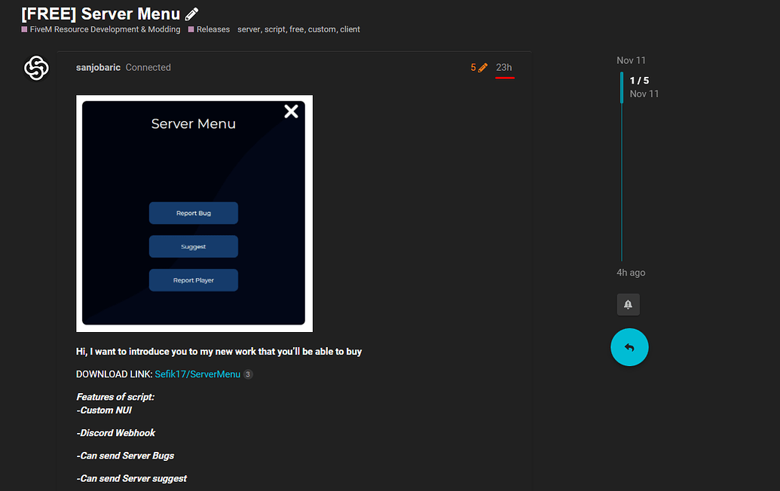Open the Sefik17/ServerMenu download link
Screen dimensions: 780x491
(x=197, y=374)
